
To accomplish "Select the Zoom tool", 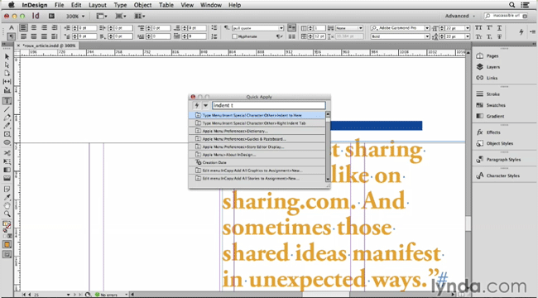I will pos(7,214).
